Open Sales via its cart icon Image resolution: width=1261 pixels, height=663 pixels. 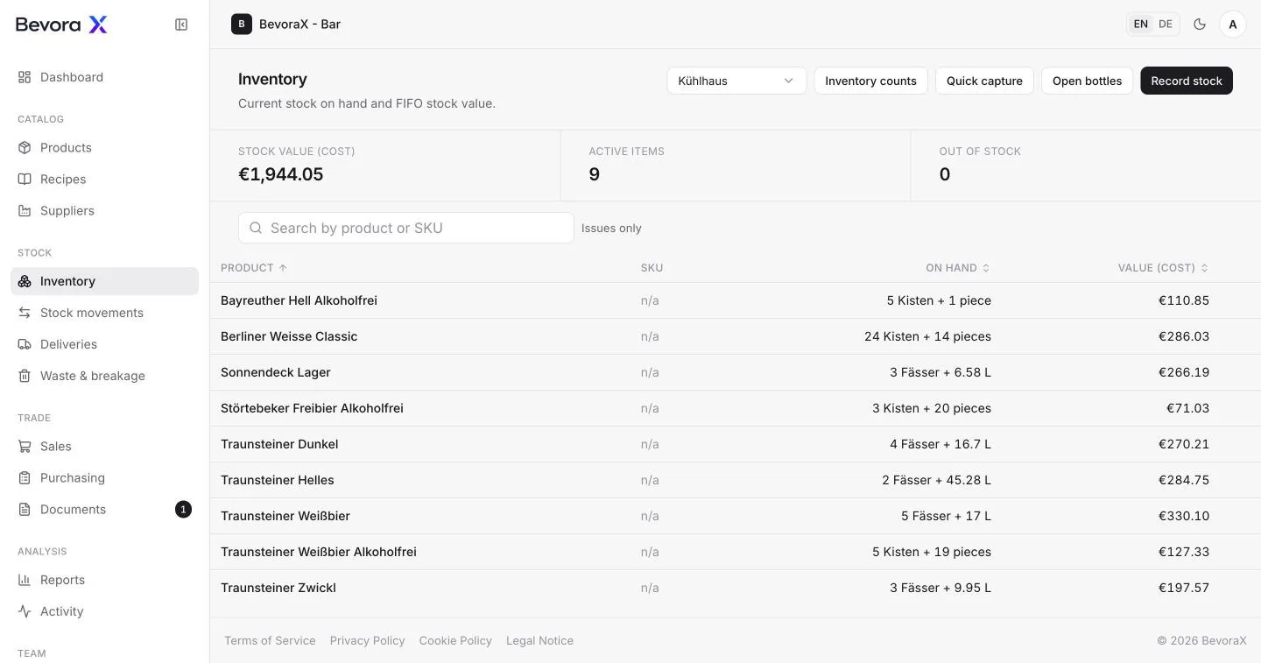click(x=25, y=446)
